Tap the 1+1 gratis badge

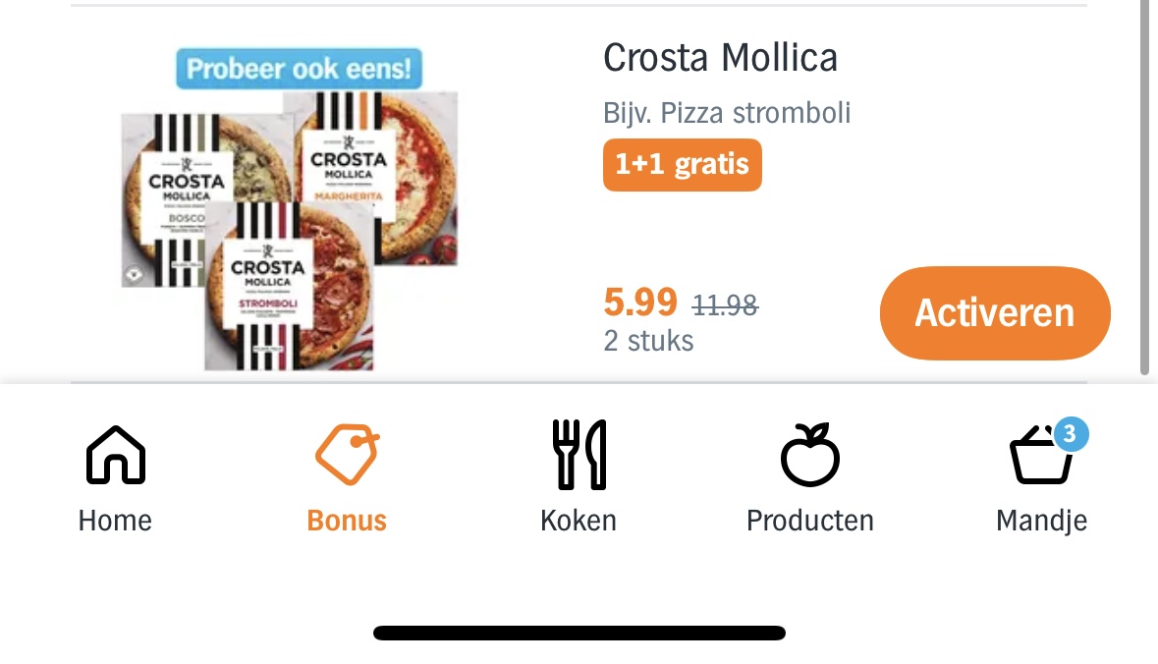682,164
